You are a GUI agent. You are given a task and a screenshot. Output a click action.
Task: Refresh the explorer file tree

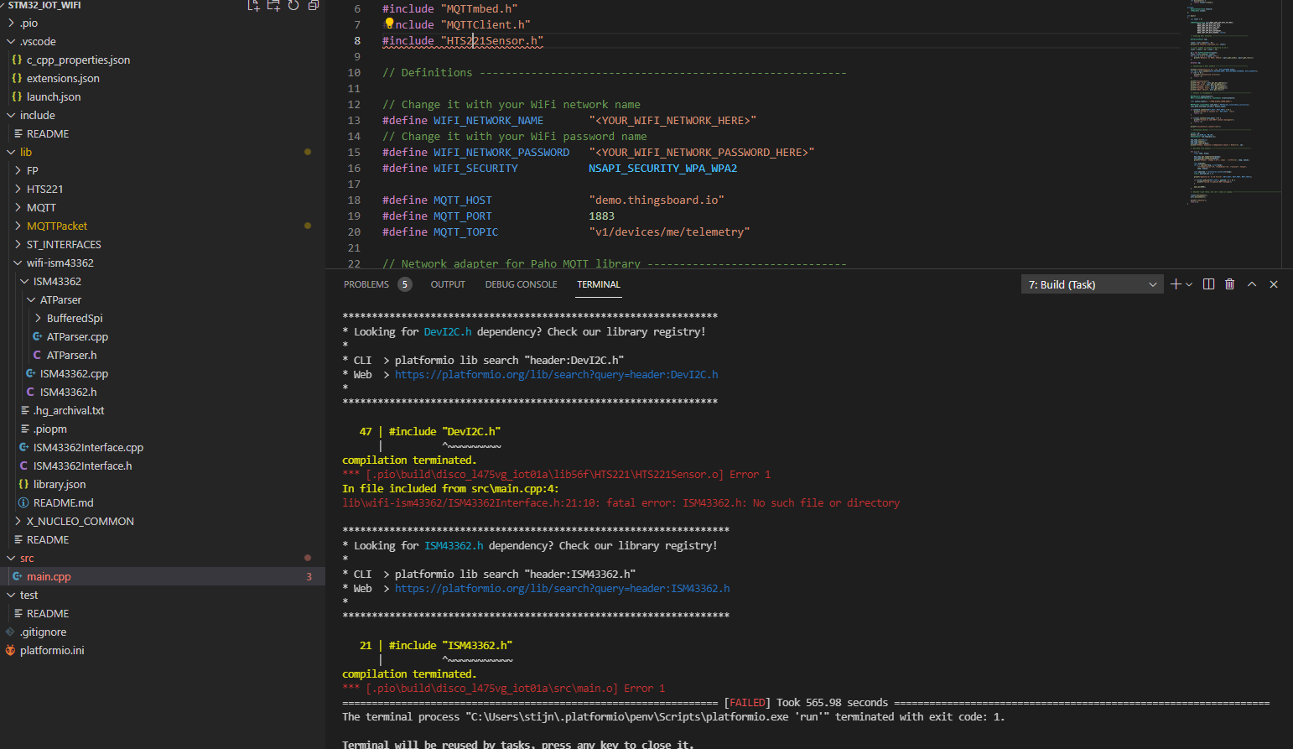click(293, 5)
